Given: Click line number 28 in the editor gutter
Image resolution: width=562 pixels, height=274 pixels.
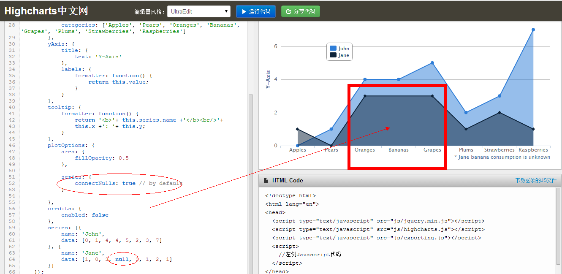Looking at the screenshot, I should click(11, 25).
